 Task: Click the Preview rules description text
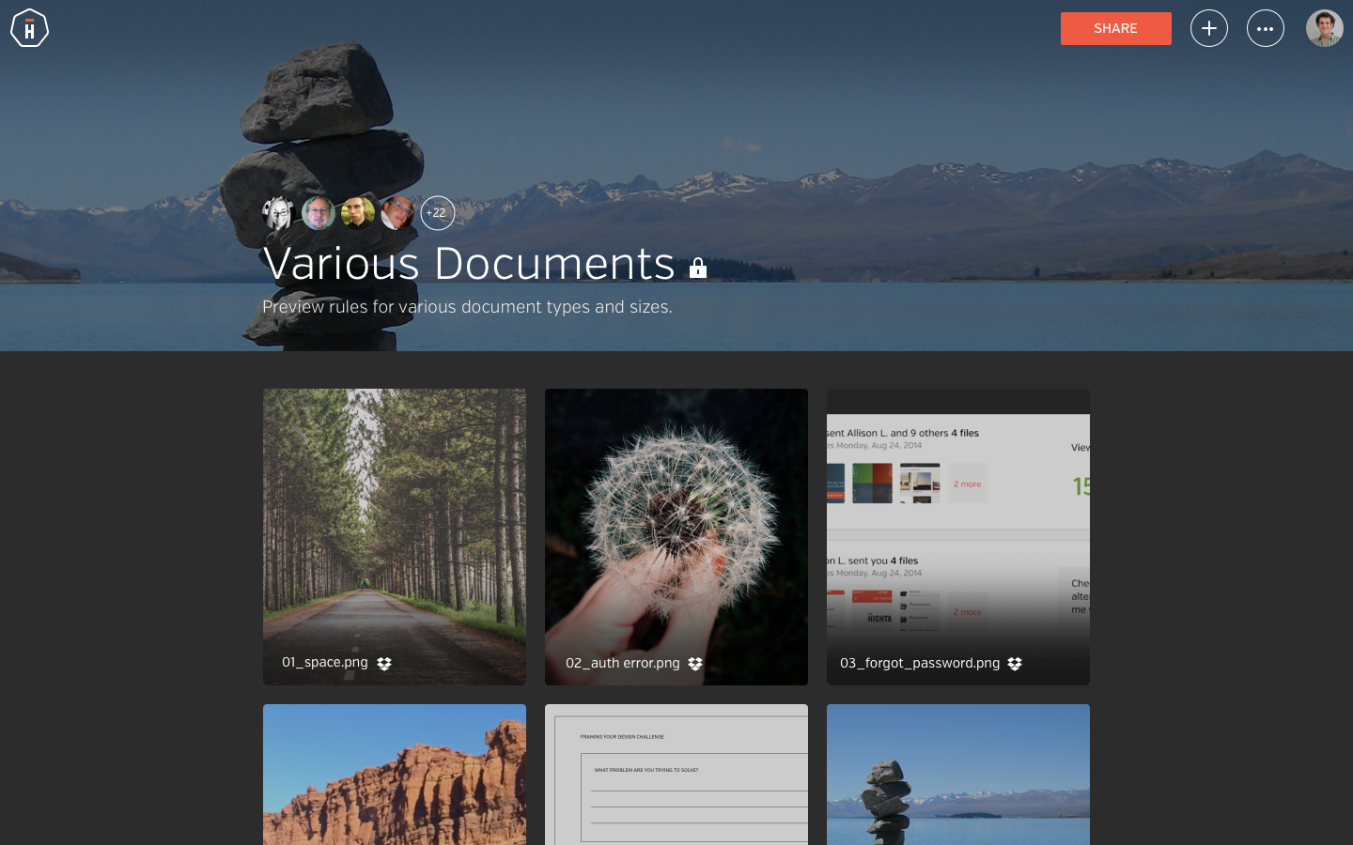[x=467, y=307]
